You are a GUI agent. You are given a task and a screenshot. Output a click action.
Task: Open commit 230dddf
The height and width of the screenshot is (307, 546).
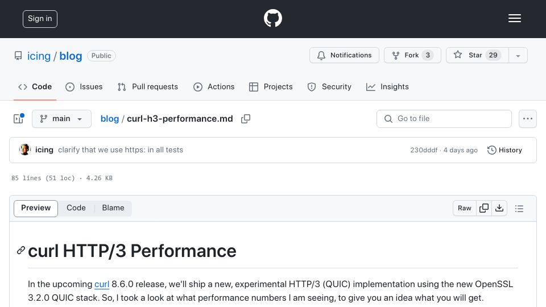424,150
